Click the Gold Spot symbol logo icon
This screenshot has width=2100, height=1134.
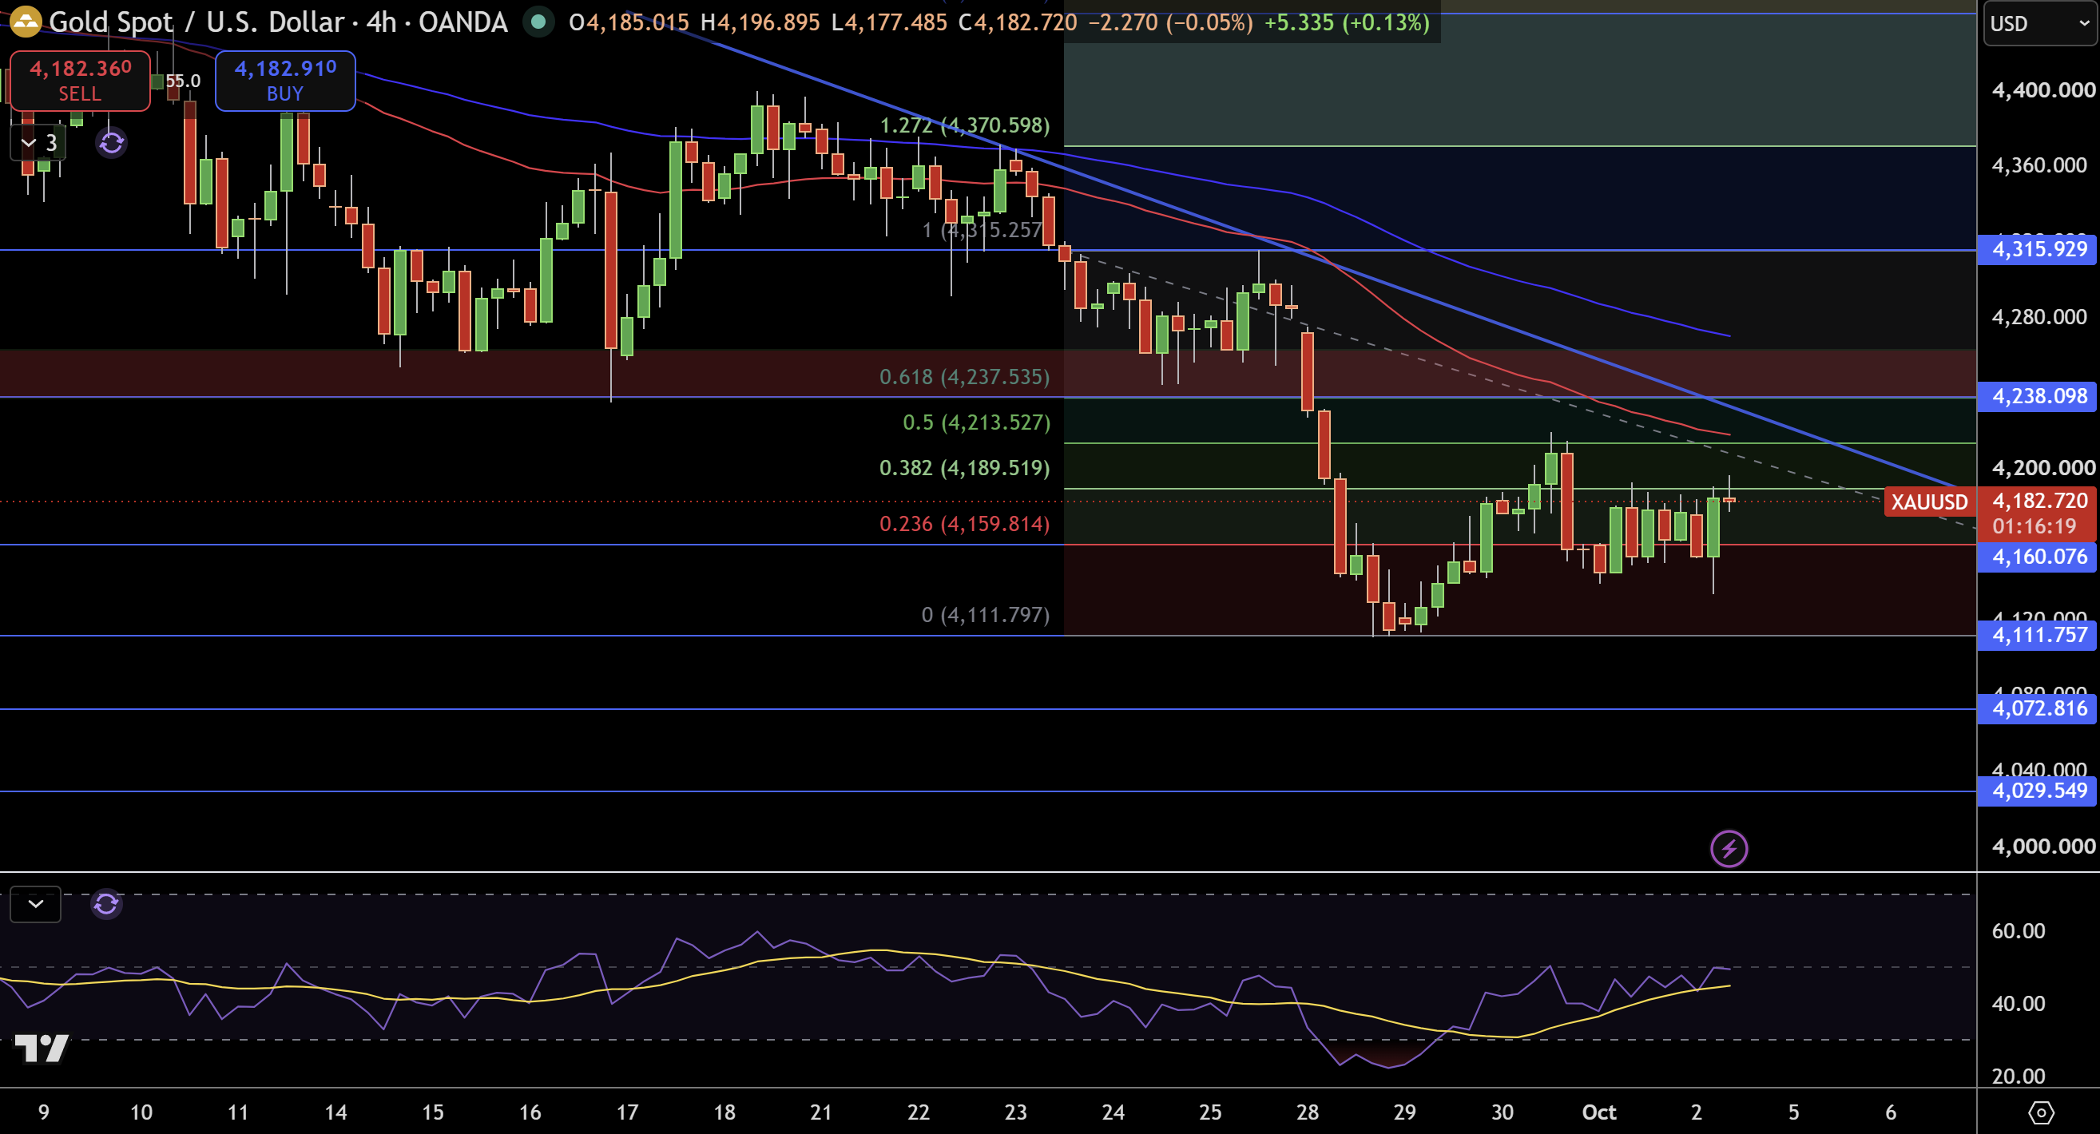point(26,22)
